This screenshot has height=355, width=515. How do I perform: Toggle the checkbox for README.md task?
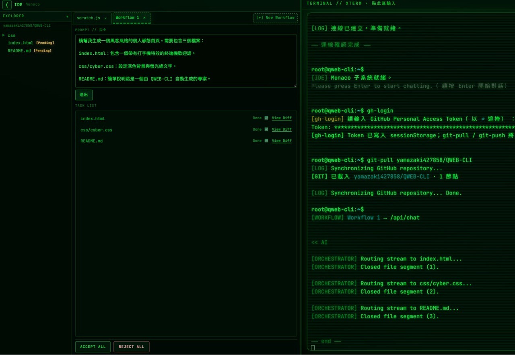click(266, 141)
